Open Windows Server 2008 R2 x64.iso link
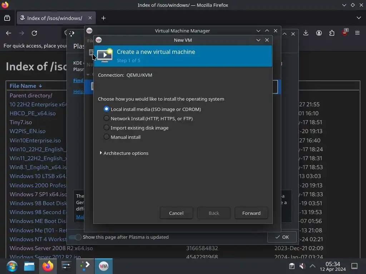 (51, 248)
